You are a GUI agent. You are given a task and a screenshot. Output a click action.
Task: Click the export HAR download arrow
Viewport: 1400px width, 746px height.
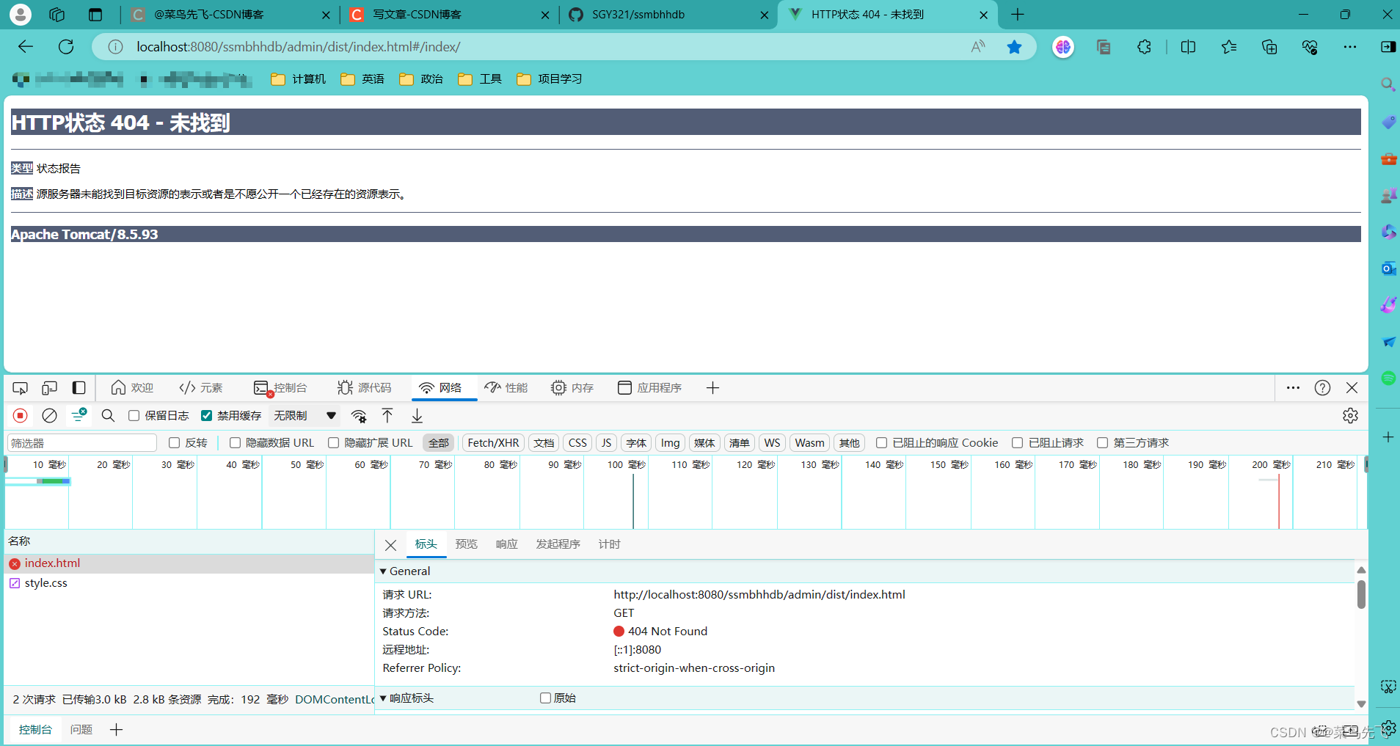click(x=417, y=416)
